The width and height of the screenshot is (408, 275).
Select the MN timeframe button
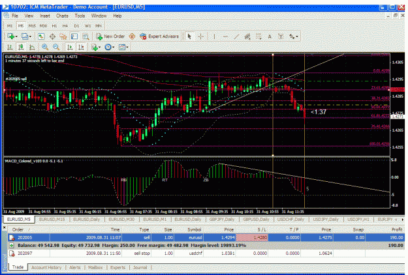(x=99, y=25)
